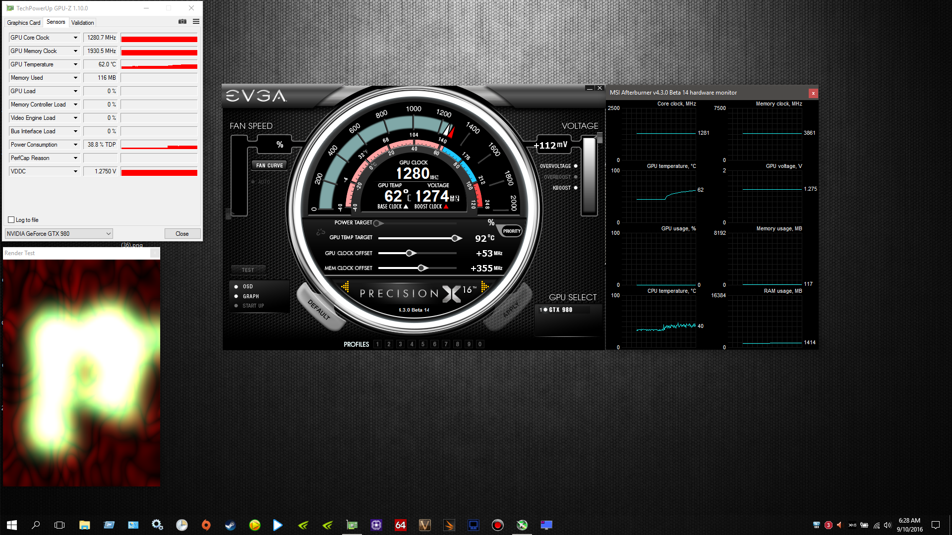Open the white clock taskbar icon
Screen dimensions: 952x535
point(182,525)
